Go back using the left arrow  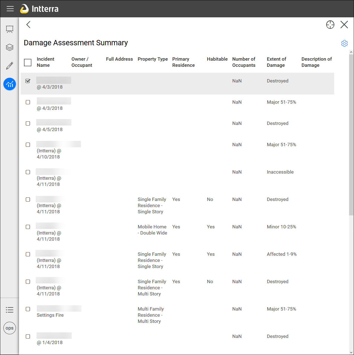[28, 25]
